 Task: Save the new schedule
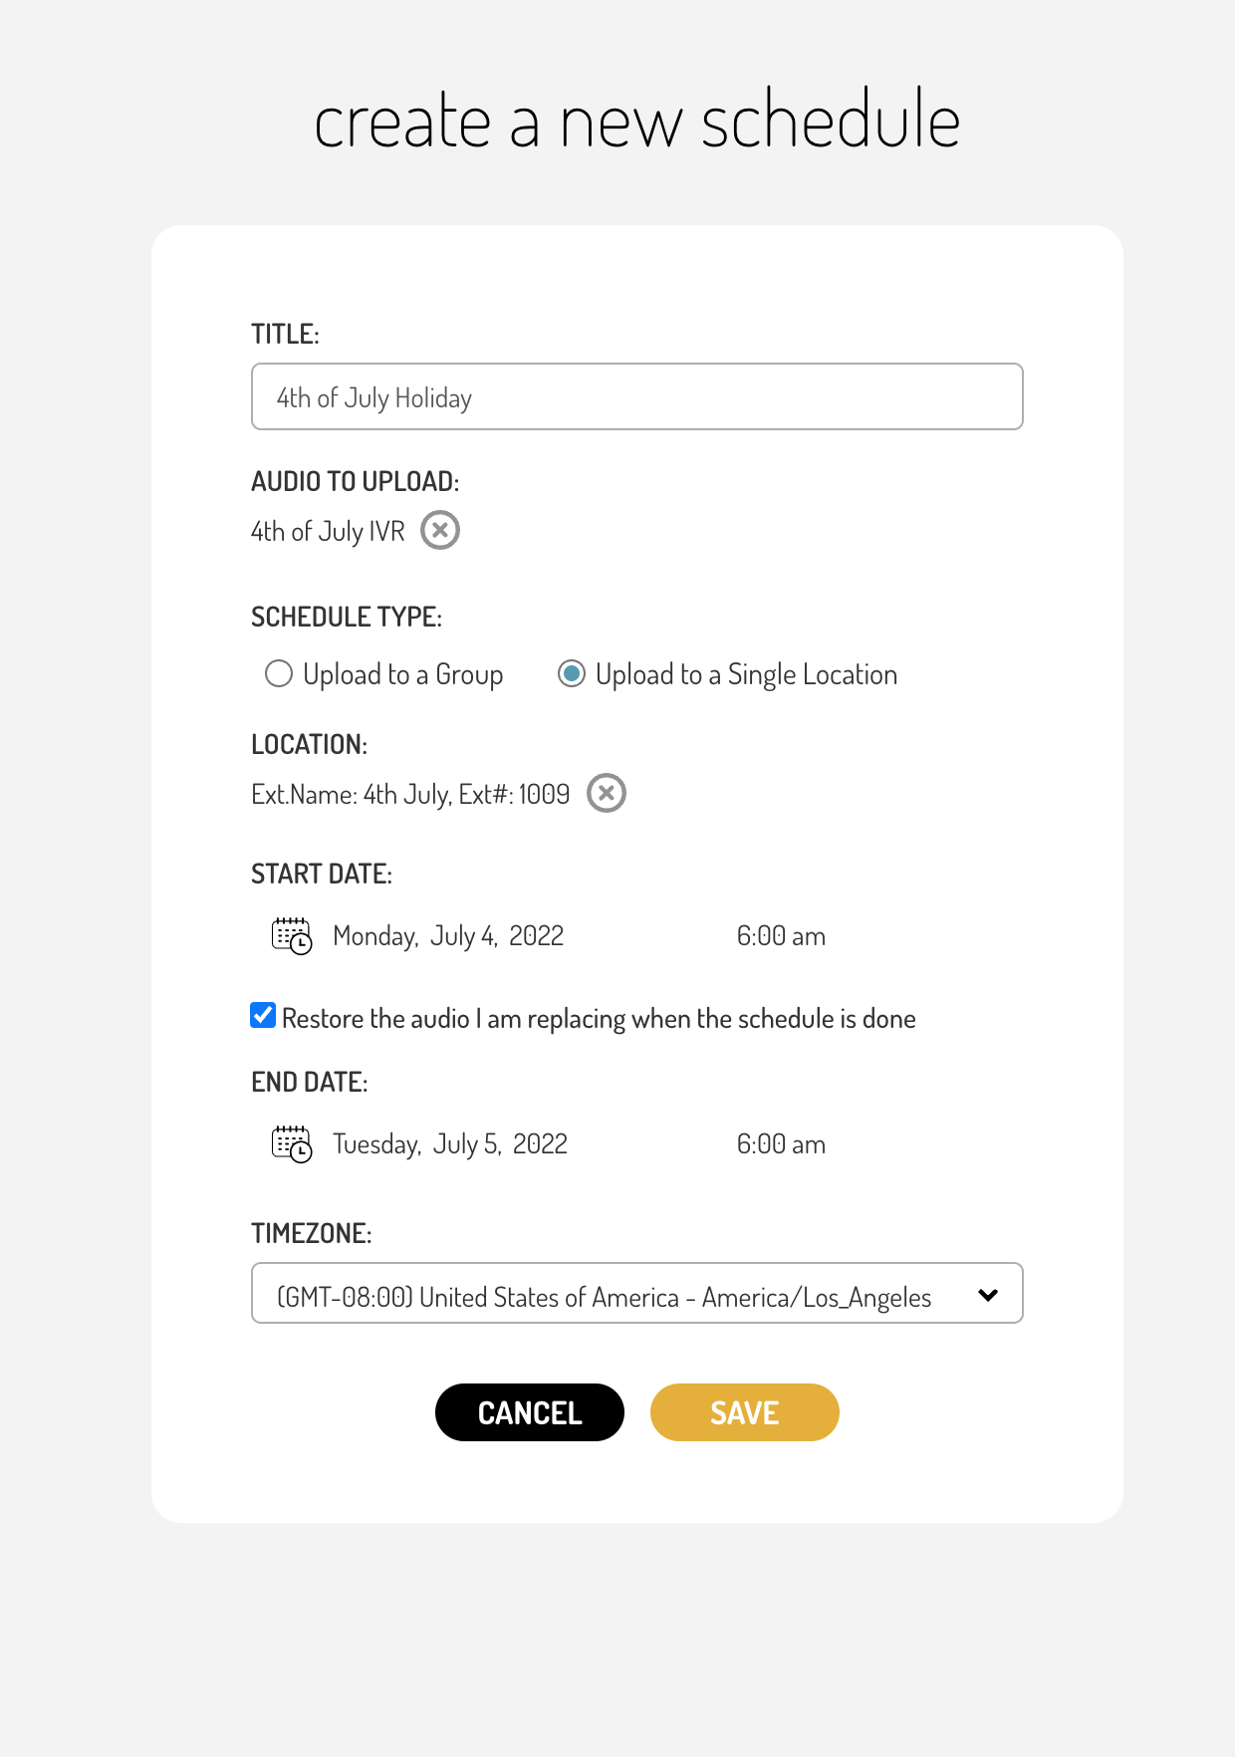(x=745, y=1412)
